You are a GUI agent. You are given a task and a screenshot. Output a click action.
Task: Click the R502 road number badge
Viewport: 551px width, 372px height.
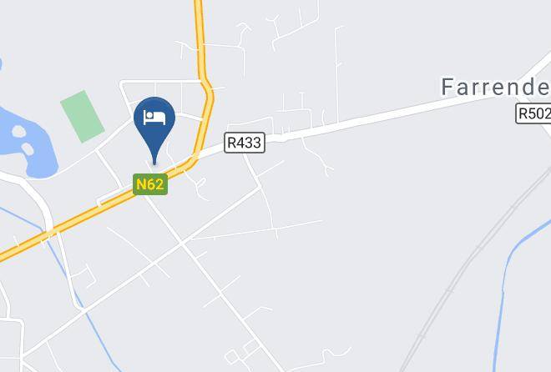point(533,113)
